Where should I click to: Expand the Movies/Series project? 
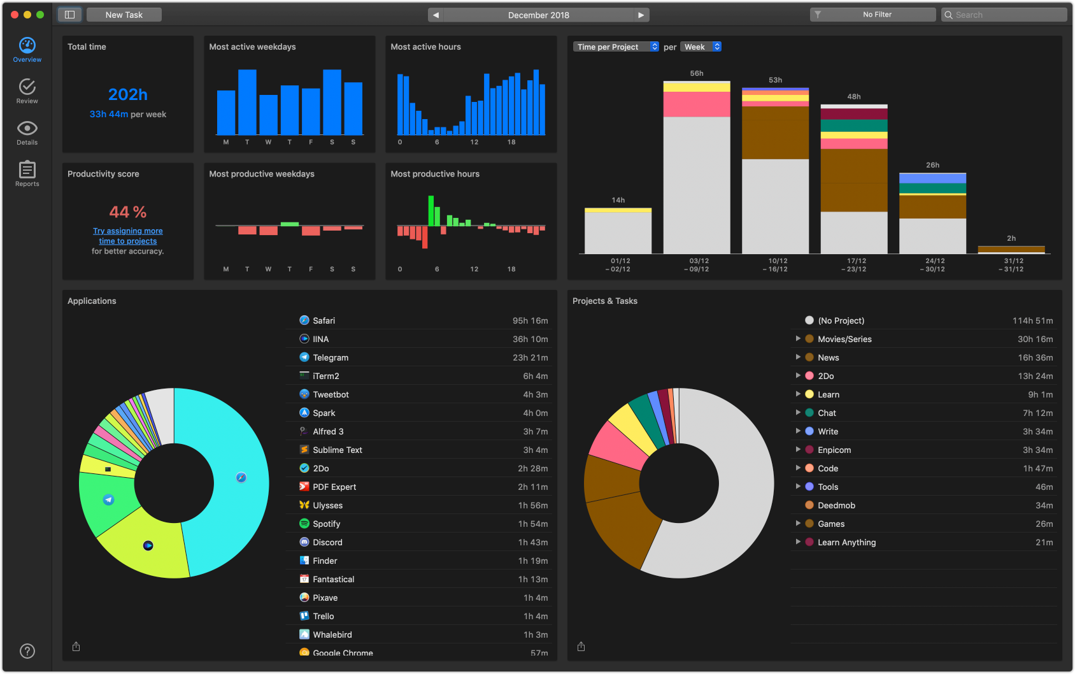(x=798, y=339)
